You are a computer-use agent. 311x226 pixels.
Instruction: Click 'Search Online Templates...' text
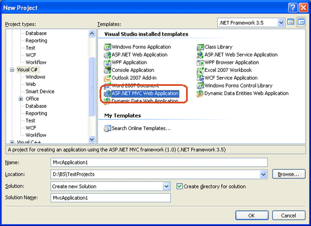141,128
